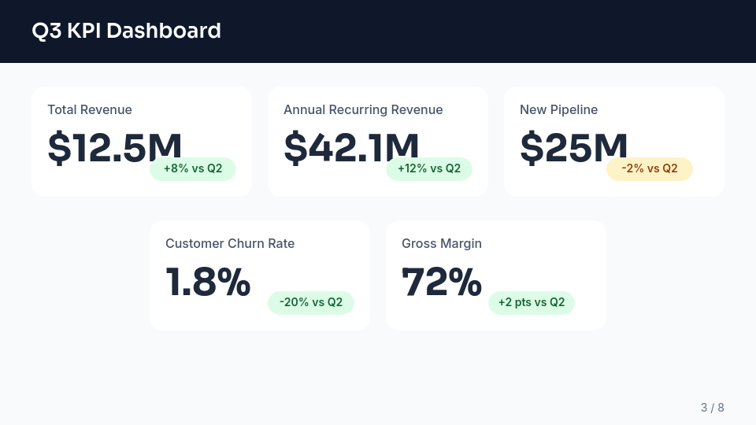
Task: Click the Q3 KPI Dashboard title
Action: tap(126, 31)
